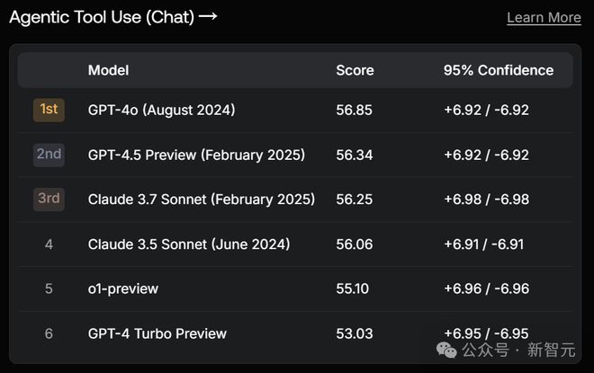Screen dimensions: 594x373
Task: Open the Learn More link
Action: point(544,18)
